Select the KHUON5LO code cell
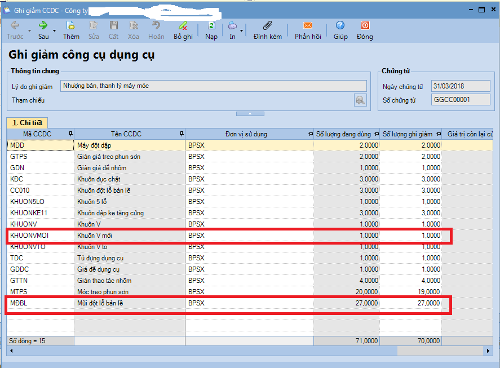 coord(41,202)
